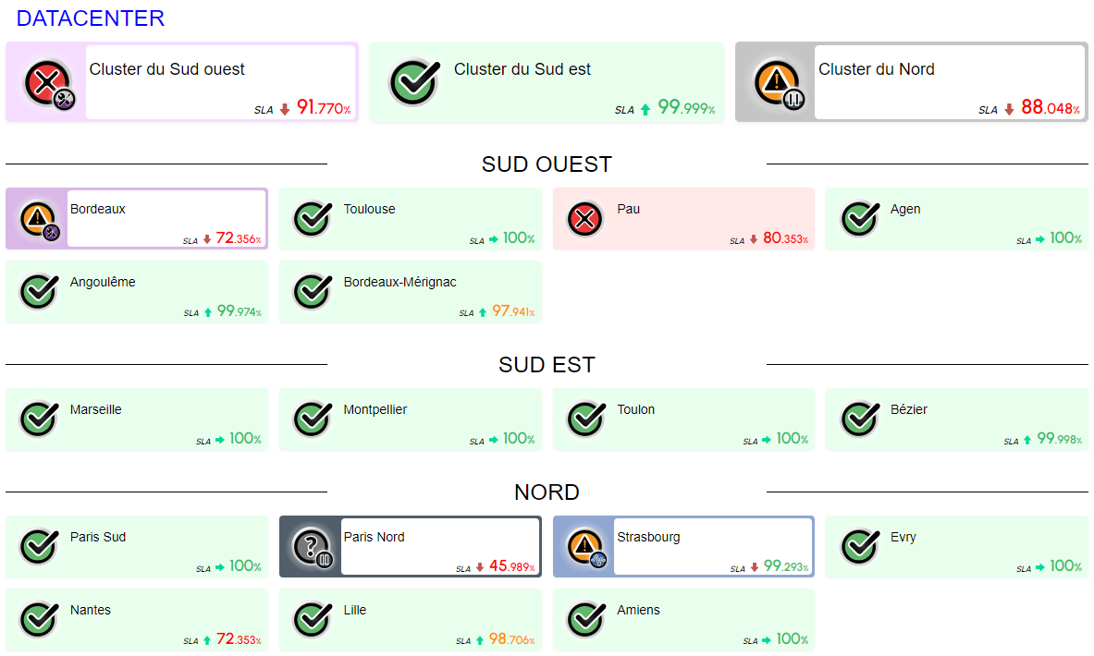1094x656 pixels.
Task: Click the Nantes OK status icon
Action: 38,620
